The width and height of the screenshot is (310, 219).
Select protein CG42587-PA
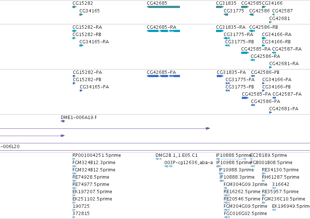[x=287, y=94]
